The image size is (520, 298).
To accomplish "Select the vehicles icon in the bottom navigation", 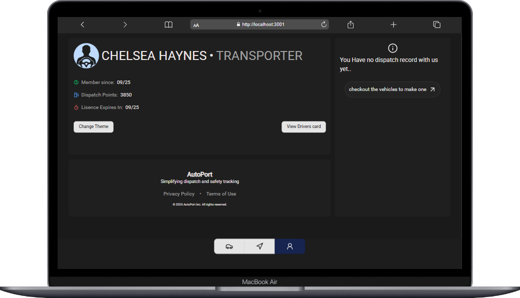I will tap(229, 246).
